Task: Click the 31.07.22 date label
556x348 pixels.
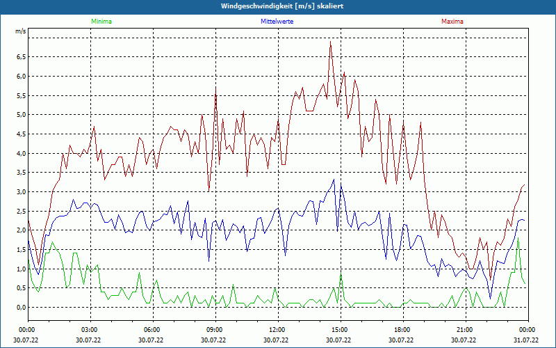Action: 526,340
